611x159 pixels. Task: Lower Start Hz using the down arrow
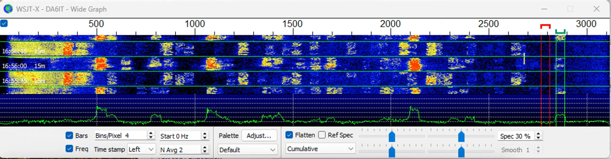pyautogui.click(x=205, y=138)
